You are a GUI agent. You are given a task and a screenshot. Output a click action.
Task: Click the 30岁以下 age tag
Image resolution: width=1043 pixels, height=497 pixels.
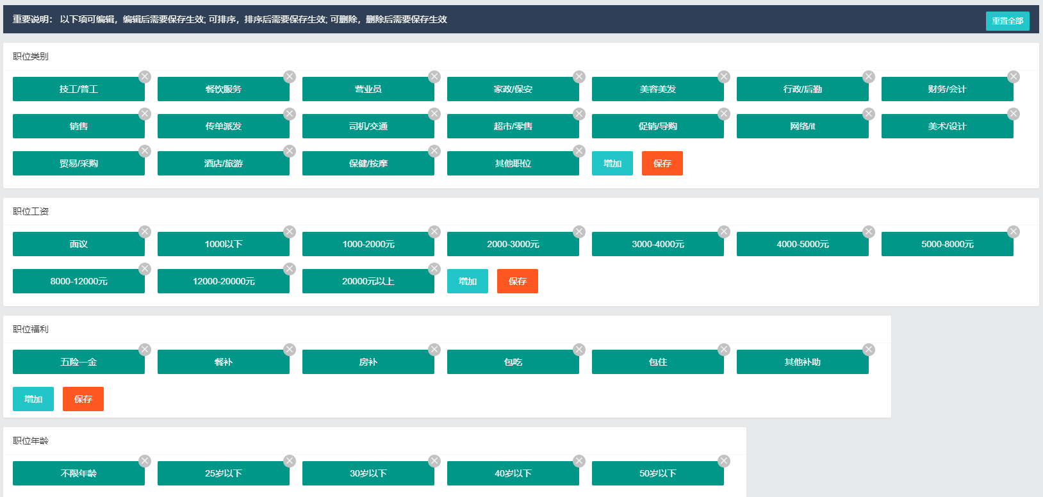tap(368, 473)
